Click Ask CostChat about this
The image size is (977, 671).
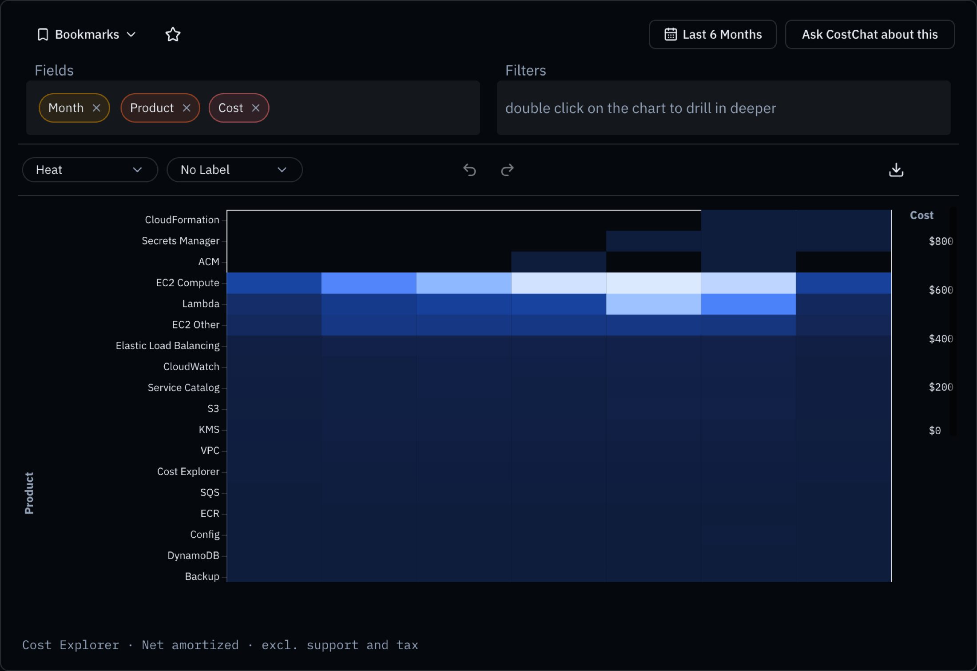(870, 34)
